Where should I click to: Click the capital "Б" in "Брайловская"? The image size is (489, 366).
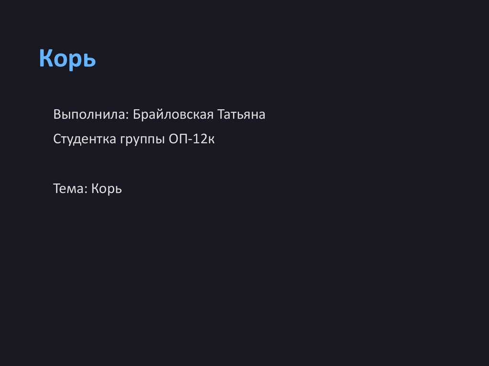[x=137, y=115]
